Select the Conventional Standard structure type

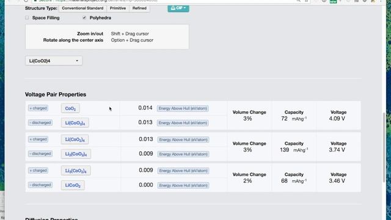click(x=82, y=8)
